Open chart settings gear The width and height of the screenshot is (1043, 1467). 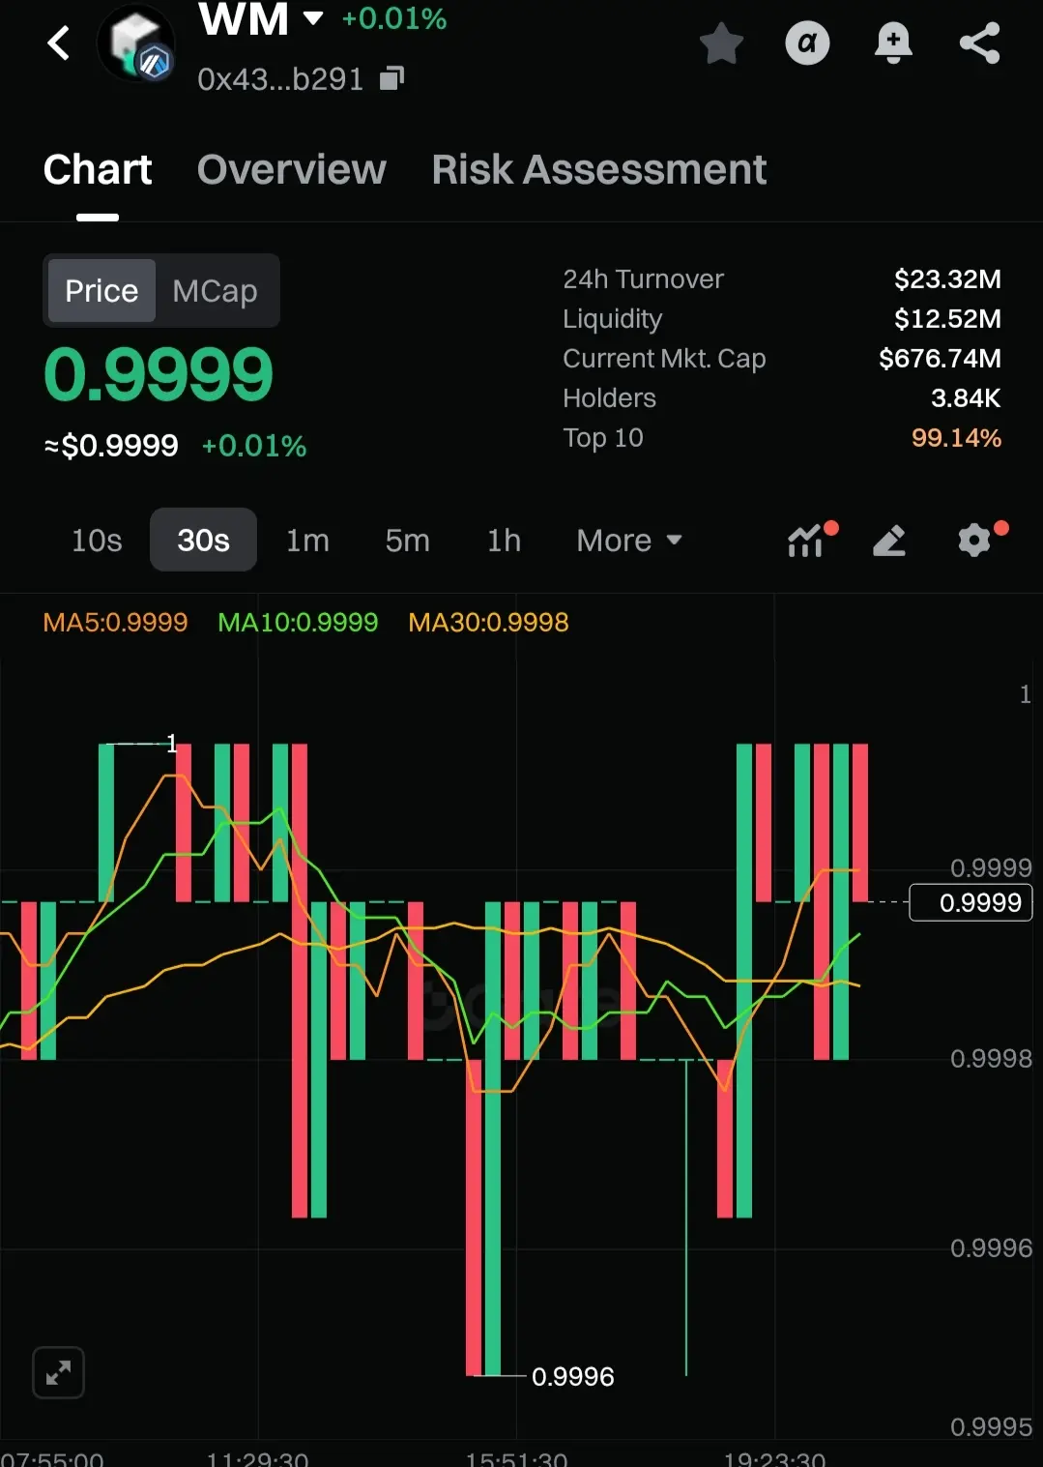[x=976, y=540]
